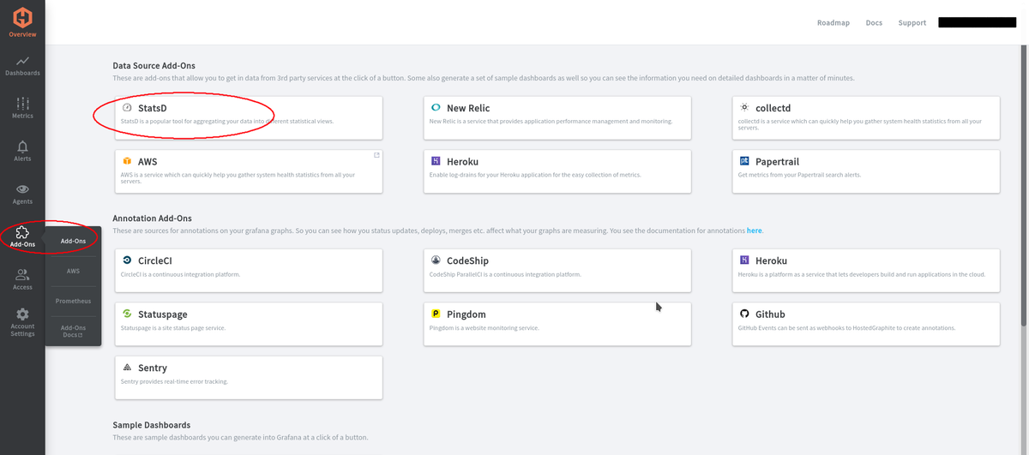
Task: Open the Pingdom annotation card
Action: click(557, 324)
